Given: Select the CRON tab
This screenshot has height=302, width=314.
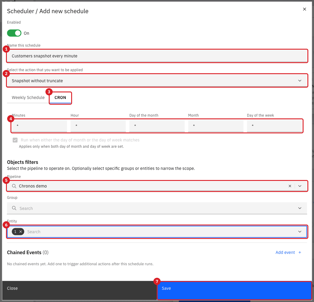Looking at the screenshot, I should coord(60,97).
